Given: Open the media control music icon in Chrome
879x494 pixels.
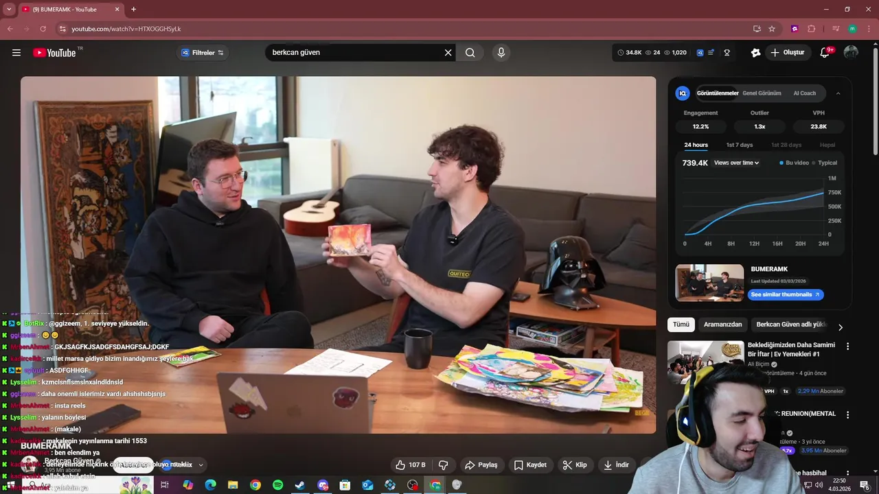Looking at the screenshot, I should (x=836, y=29).
